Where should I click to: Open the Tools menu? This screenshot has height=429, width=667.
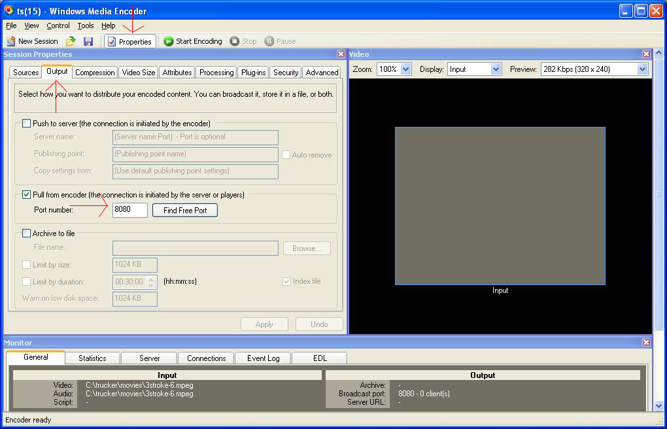[x=86, y=26]
